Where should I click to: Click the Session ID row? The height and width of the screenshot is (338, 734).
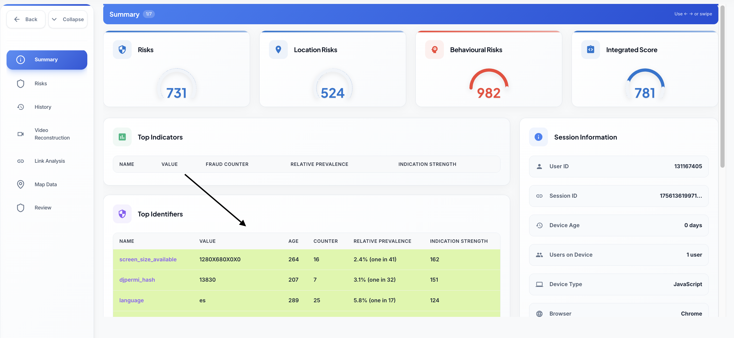(619, 196)
